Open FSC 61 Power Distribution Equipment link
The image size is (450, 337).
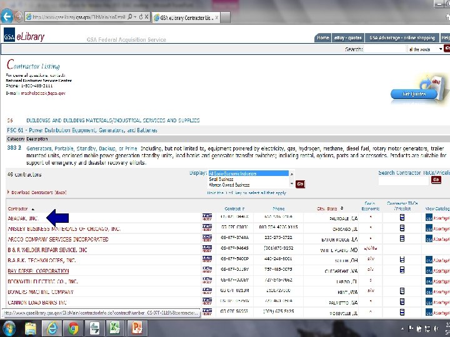(82, 130)
